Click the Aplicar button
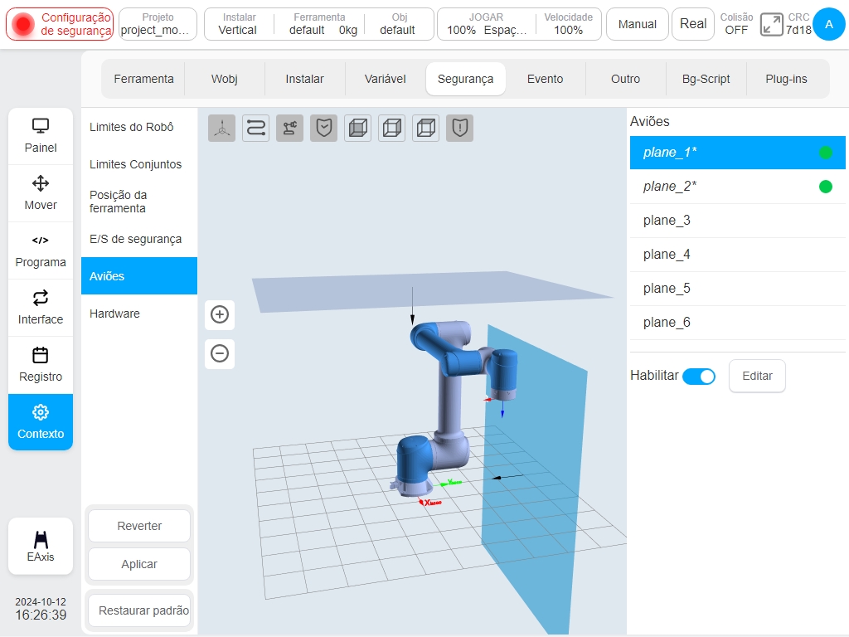Screen dimensions: 849x637 click(139, 564)
